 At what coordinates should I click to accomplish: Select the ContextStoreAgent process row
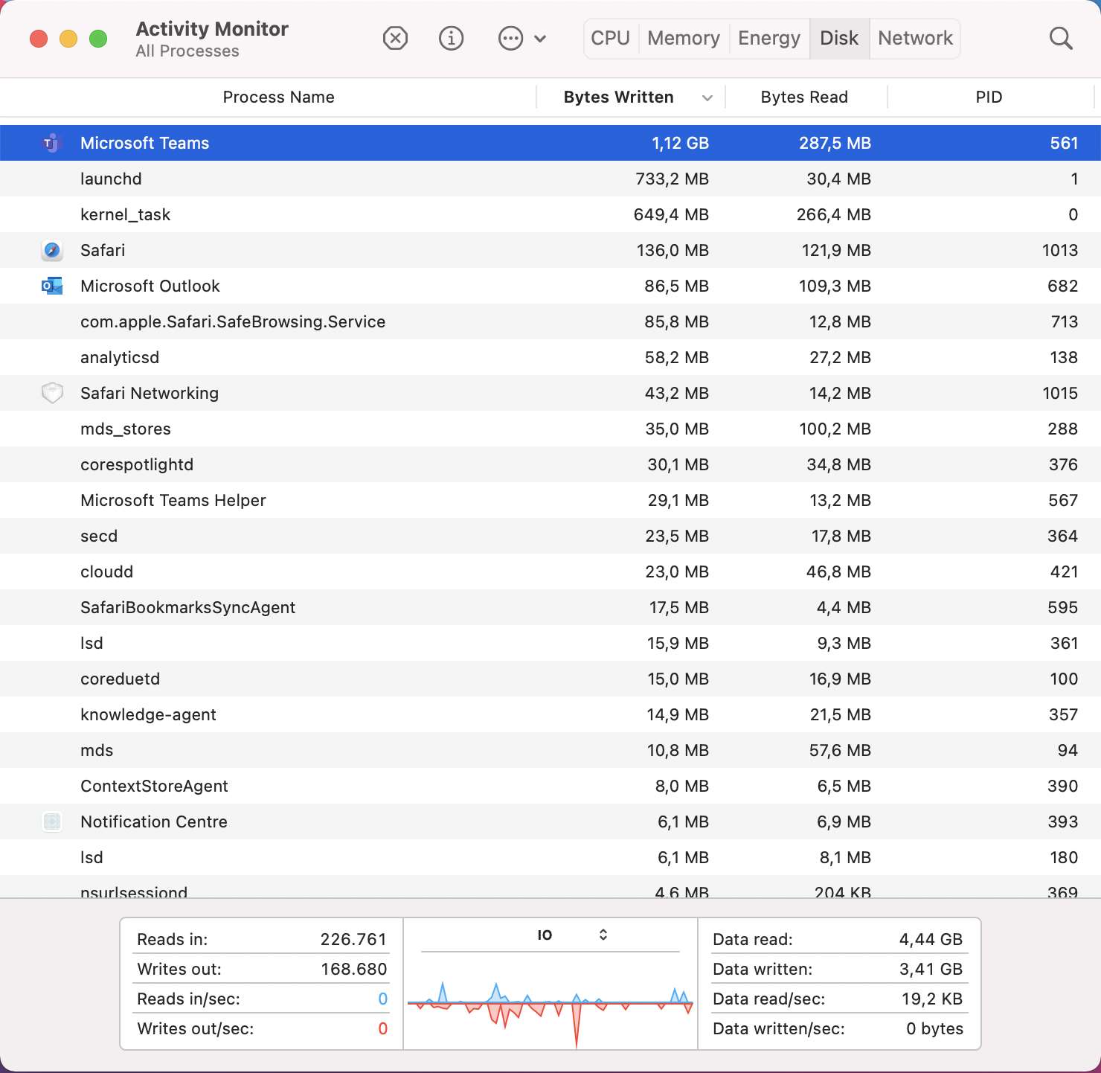[x=550, y=786]
